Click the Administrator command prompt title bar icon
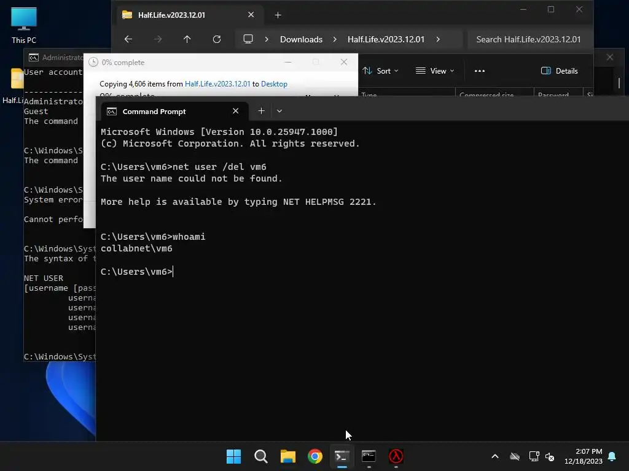The height and width of the screenshot is (471, 629). click(34, 58)
